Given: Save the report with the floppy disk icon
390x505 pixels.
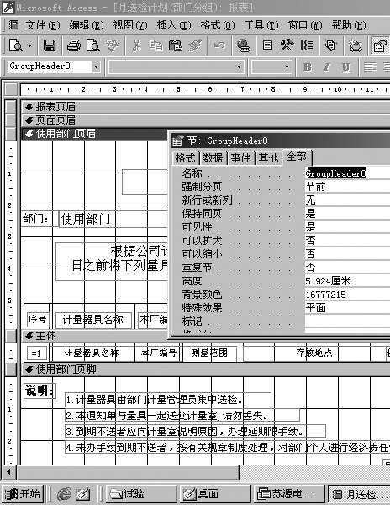Looking at the screenshot, I should coord(50,45).
